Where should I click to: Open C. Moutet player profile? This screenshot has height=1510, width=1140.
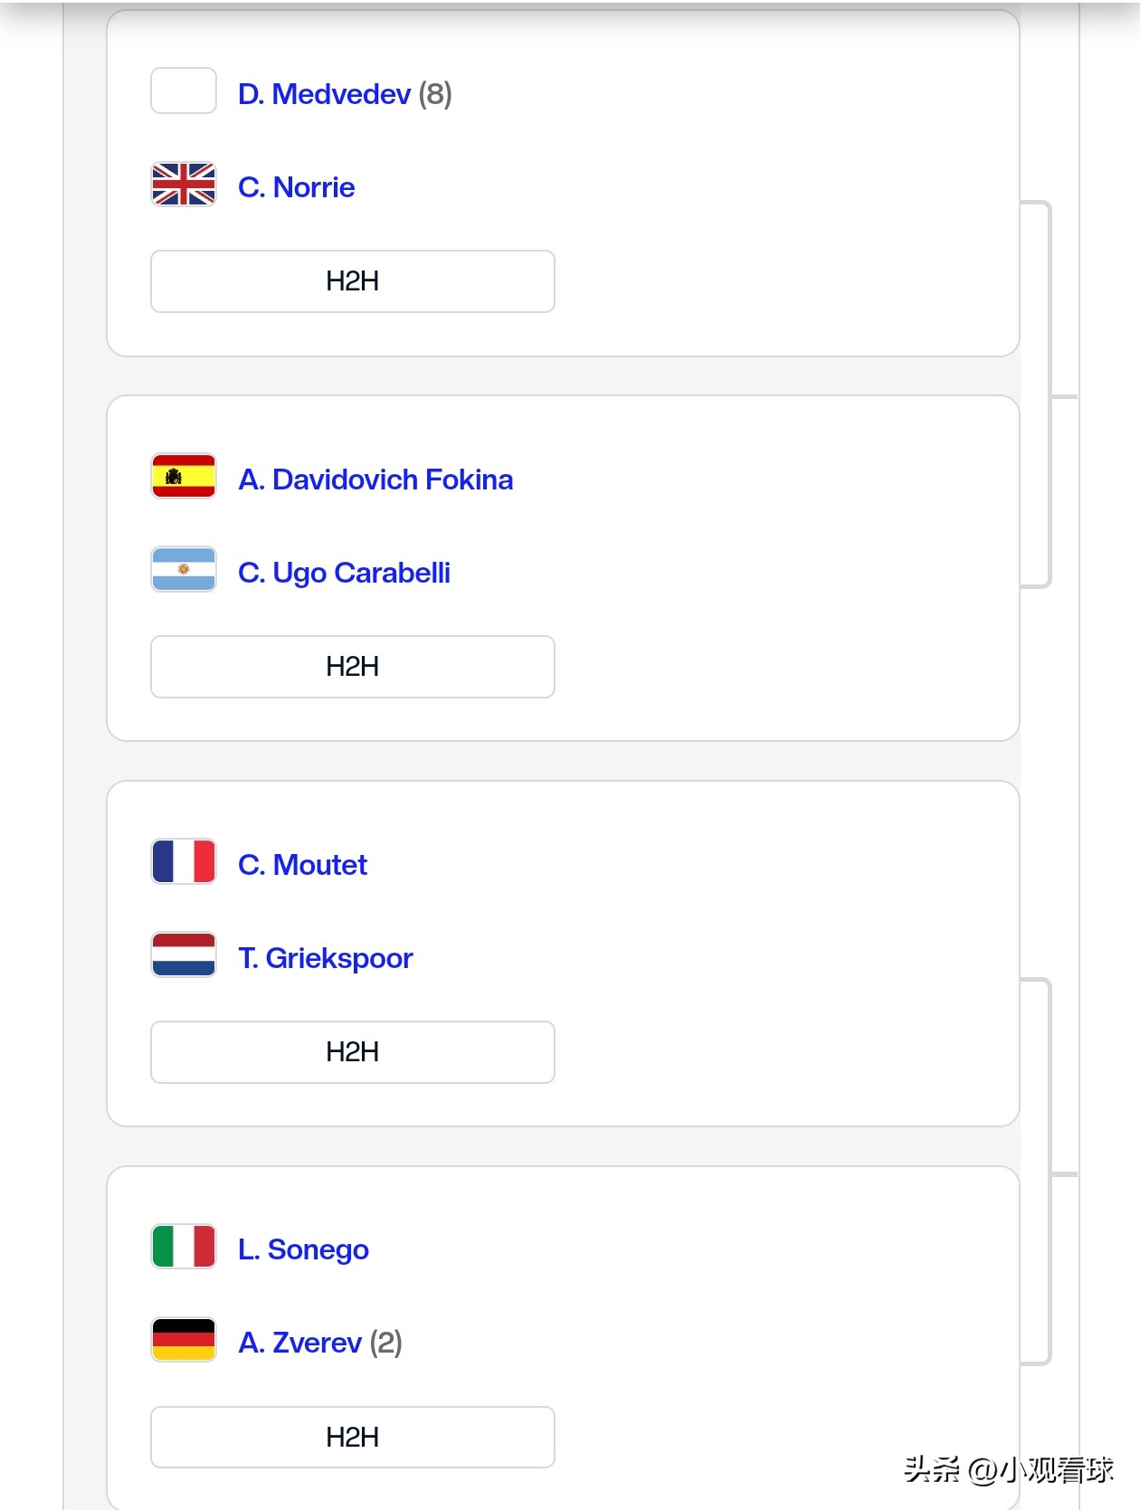tap(302, 865)
